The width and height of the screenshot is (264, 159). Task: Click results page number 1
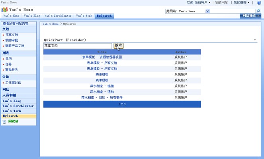coord(119,104)
